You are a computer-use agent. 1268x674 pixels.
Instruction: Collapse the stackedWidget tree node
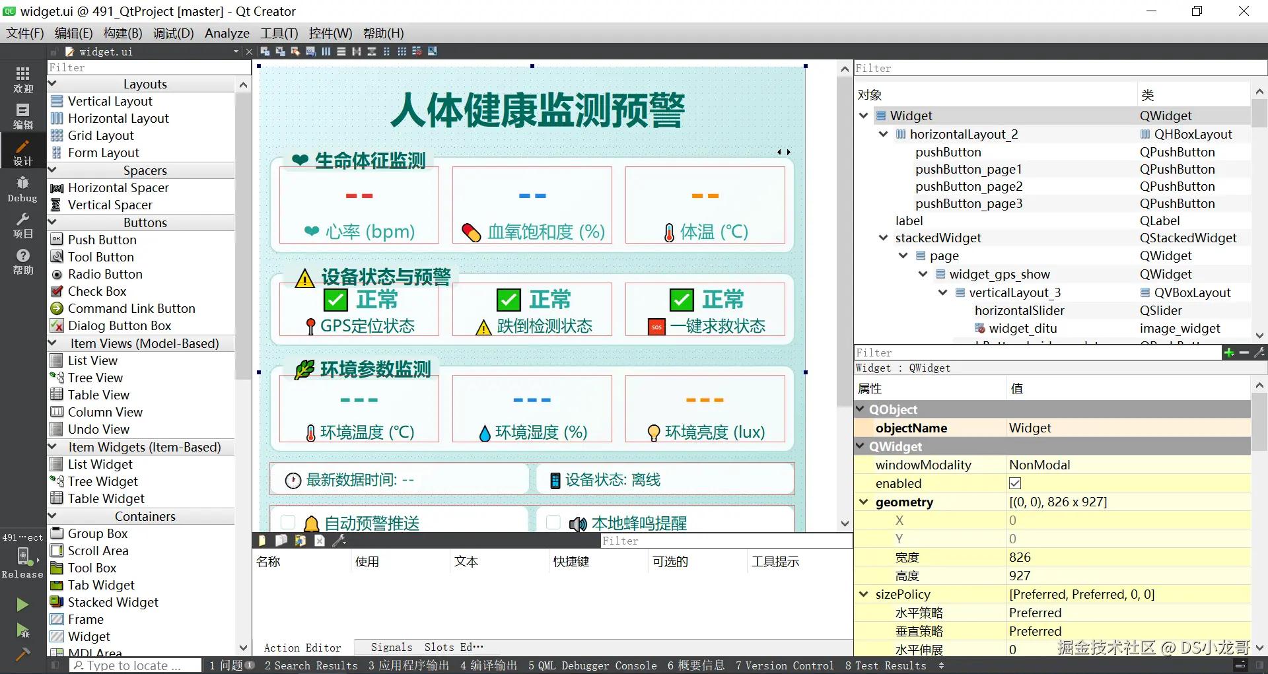tap(883, 238)
